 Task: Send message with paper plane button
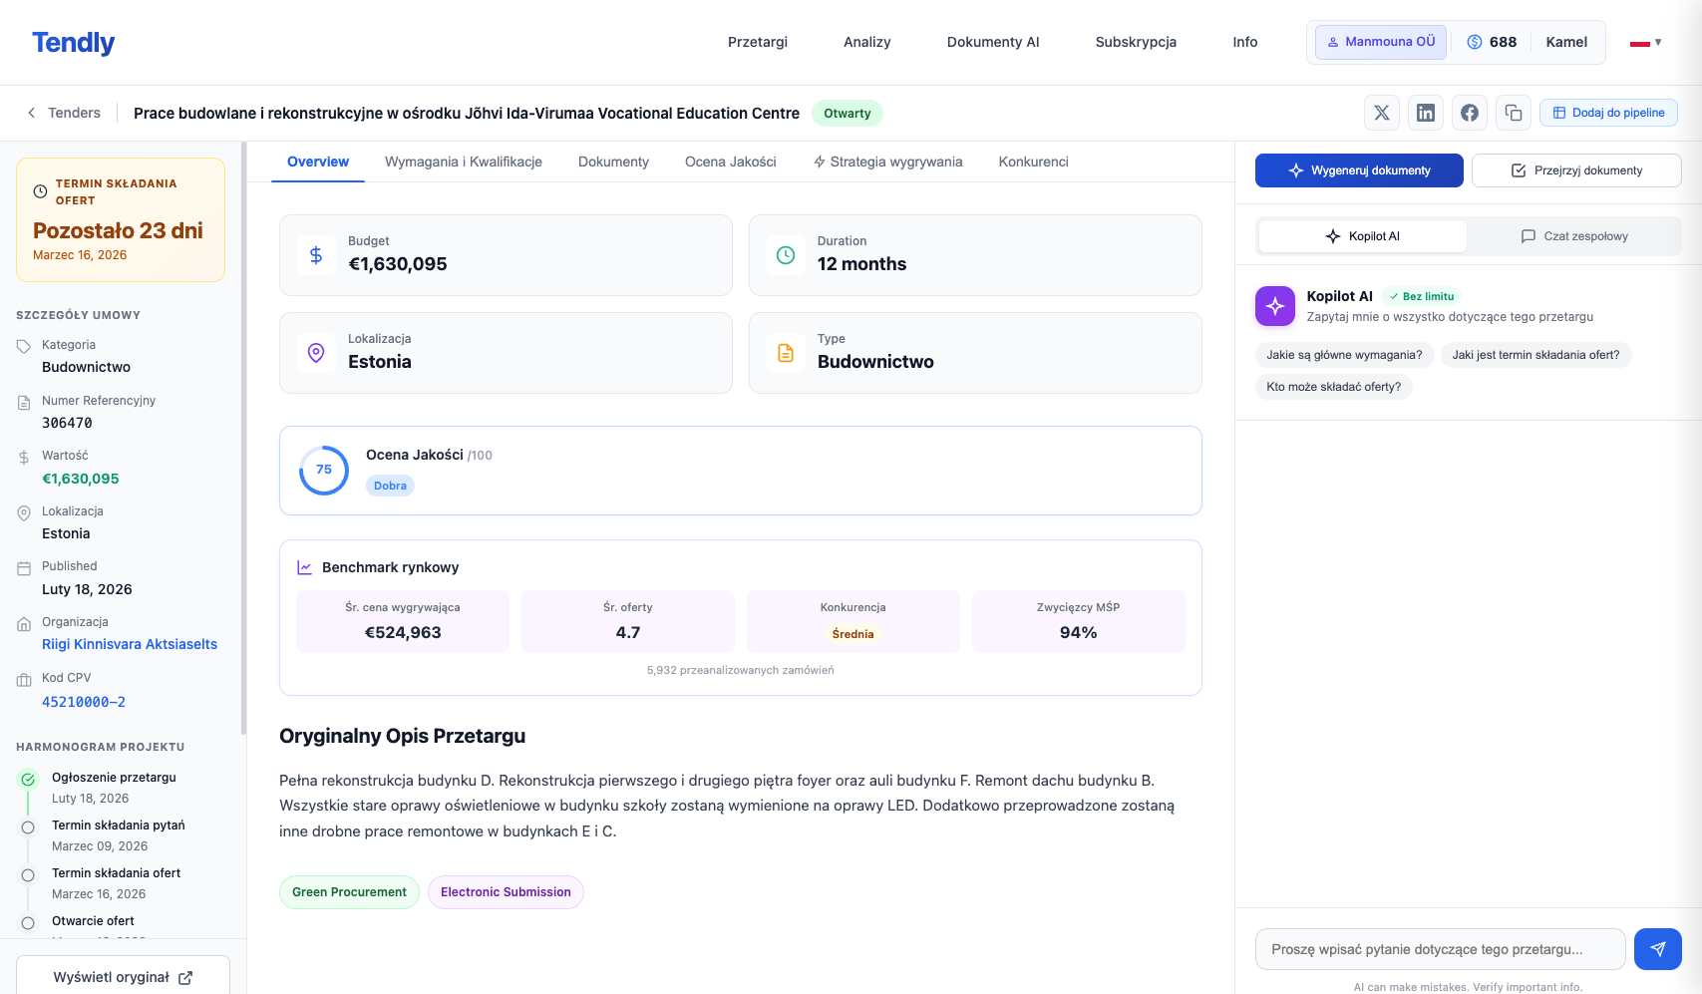click(x=1657, y=949)
